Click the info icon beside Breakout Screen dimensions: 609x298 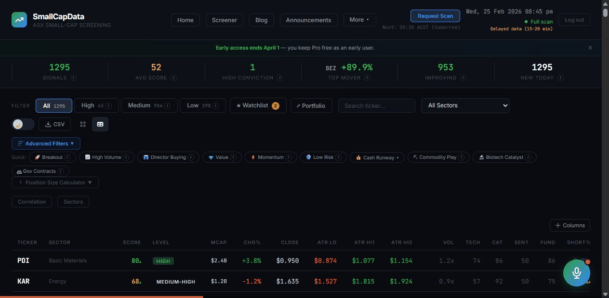point(67,157)
